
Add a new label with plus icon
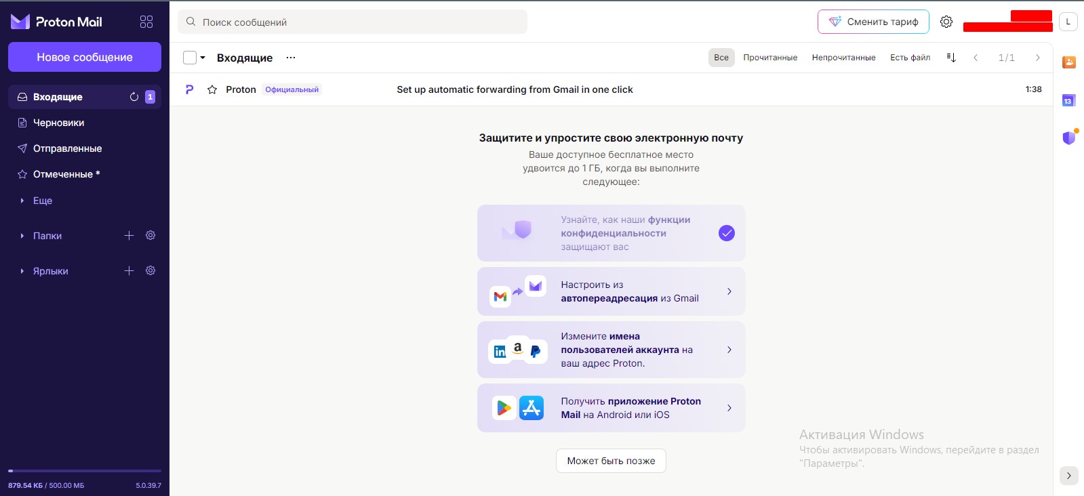click(129, 270)
